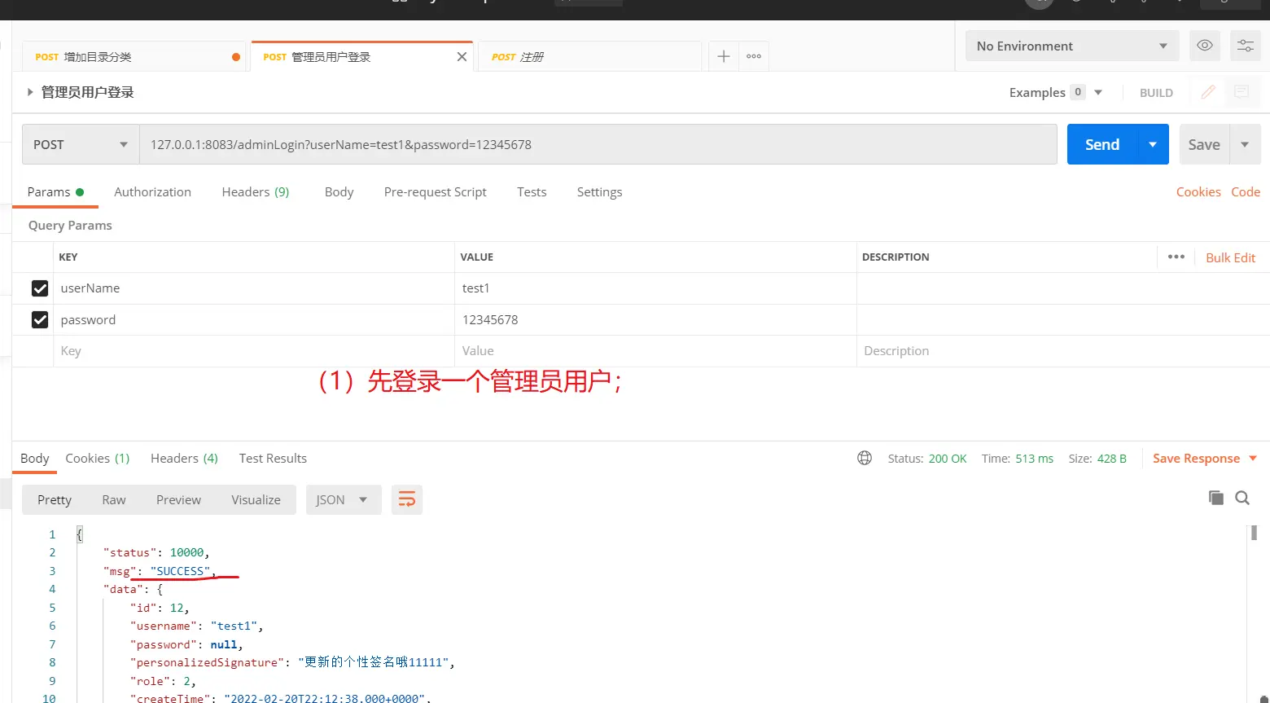Uncheck the userName parameter checkbox
Screen dimensions: 1270x703
pyautogui.click(x=40, y=288)
